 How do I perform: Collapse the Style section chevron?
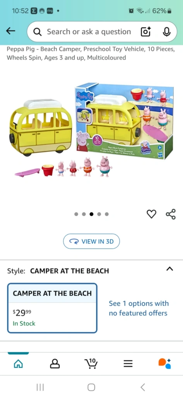coord(170,269)
